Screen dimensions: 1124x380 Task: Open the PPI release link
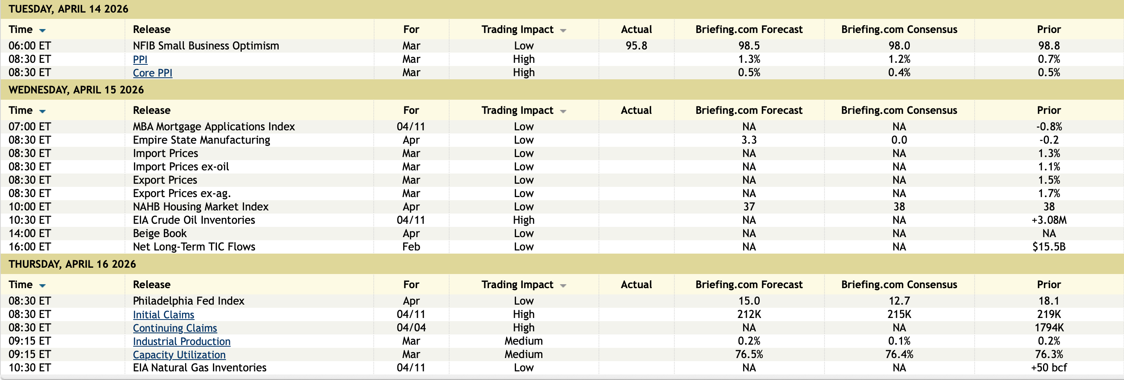pos(140,59)
